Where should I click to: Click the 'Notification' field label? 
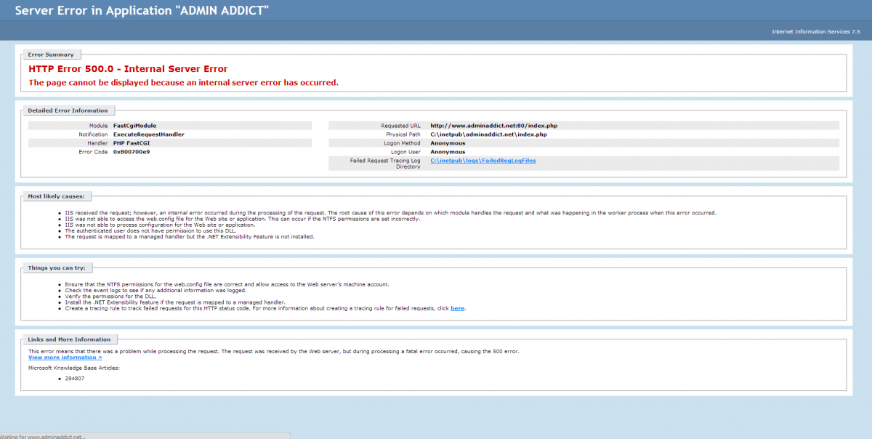93,134
